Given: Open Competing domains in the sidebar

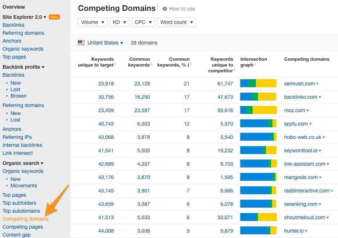Looking at the screenshot, I should [25, 219].
